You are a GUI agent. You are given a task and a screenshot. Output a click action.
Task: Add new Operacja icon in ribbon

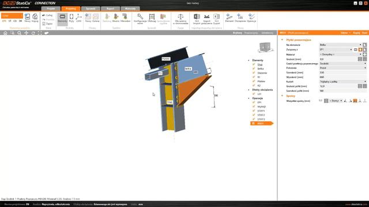point(251,18)
